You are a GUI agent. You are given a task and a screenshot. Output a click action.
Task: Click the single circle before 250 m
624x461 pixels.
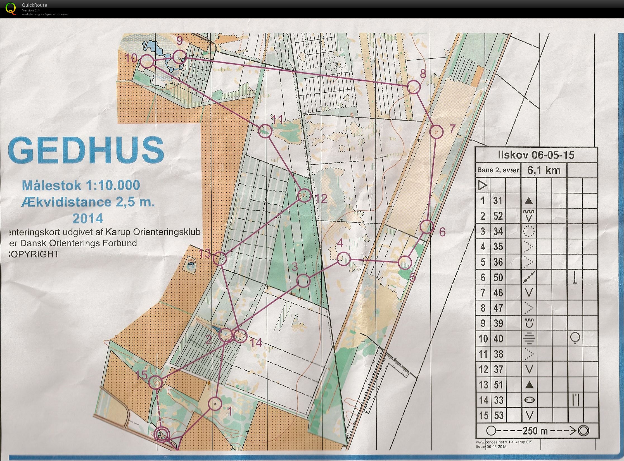pyautogui.click(x=491, y=430)
